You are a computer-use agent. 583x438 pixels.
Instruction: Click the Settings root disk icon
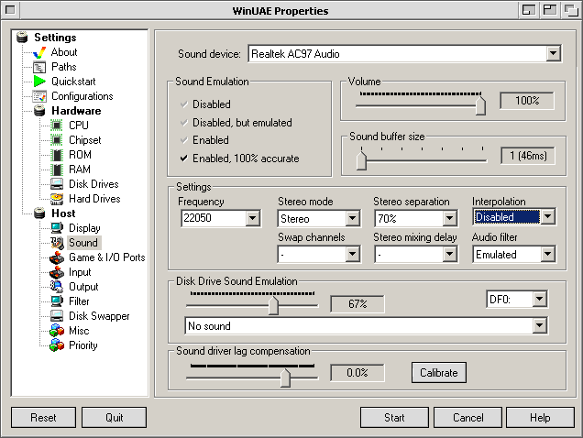click(x=22, y=38)
